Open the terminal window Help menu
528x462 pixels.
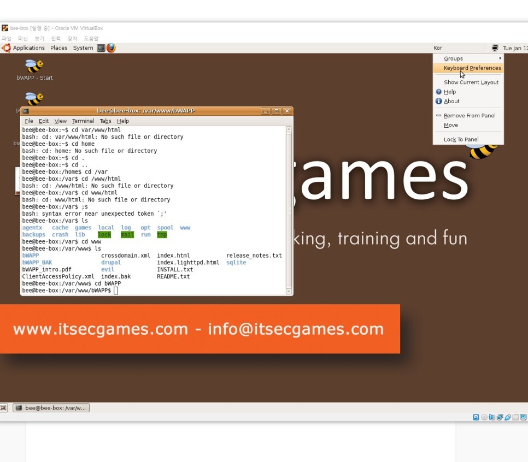pos(123,121)
